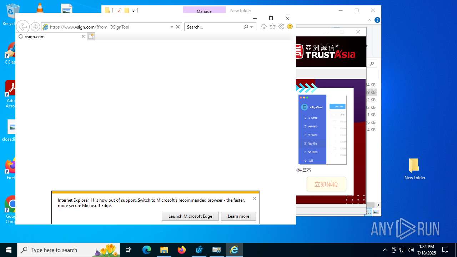457x257 pixels.
Task: Open Task View from the taskbar
Action: 129,250
